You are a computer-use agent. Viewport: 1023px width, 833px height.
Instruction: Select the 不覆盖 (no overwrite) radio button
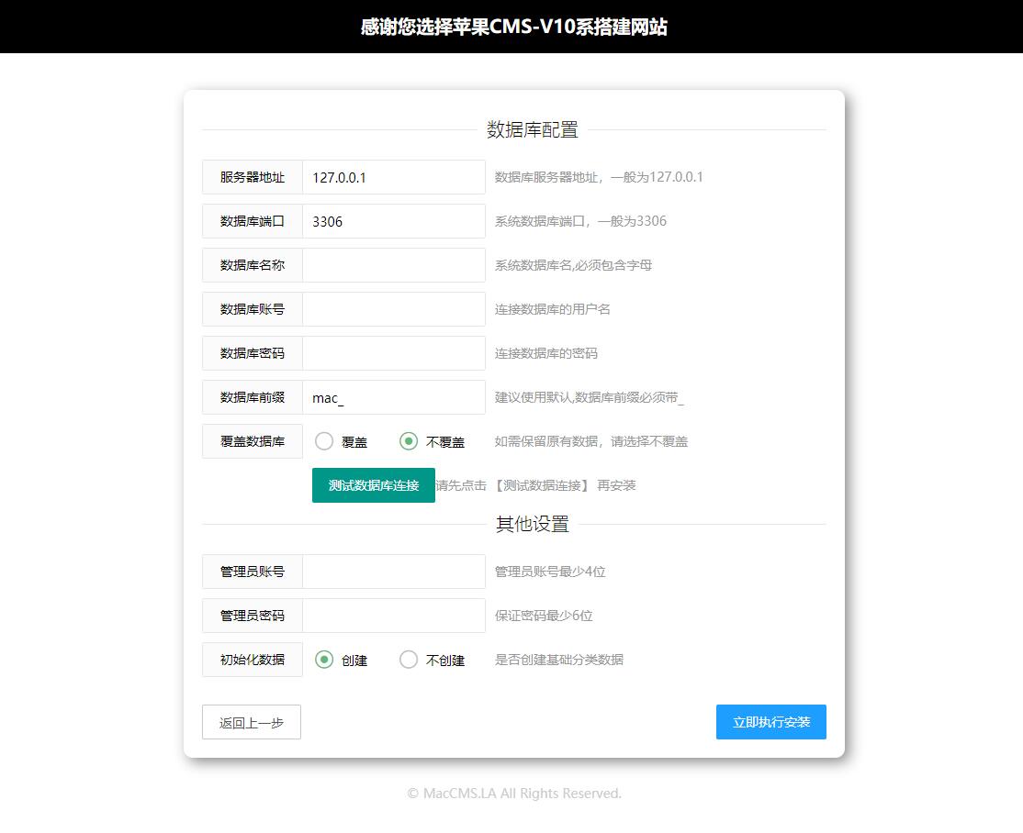pyautogui.click(x=408, y=441)
